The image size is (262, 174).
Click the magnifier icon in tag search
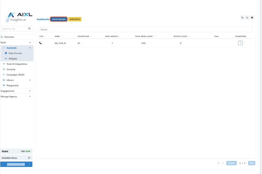(x=29, y=29)
